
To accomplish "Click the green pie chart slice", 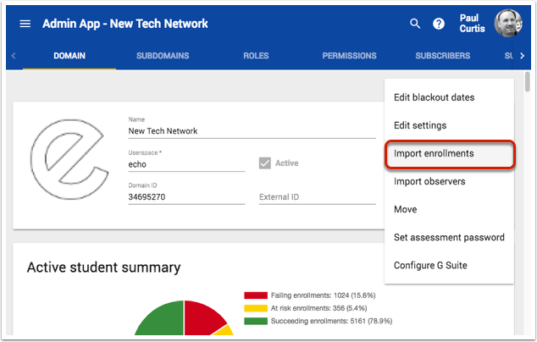I will [164, 320].
